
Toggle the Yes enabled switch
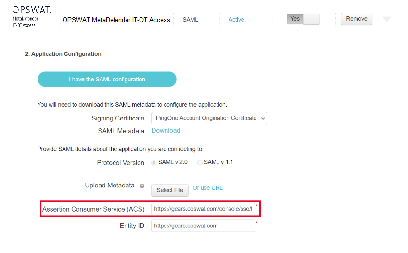[303, 19]
